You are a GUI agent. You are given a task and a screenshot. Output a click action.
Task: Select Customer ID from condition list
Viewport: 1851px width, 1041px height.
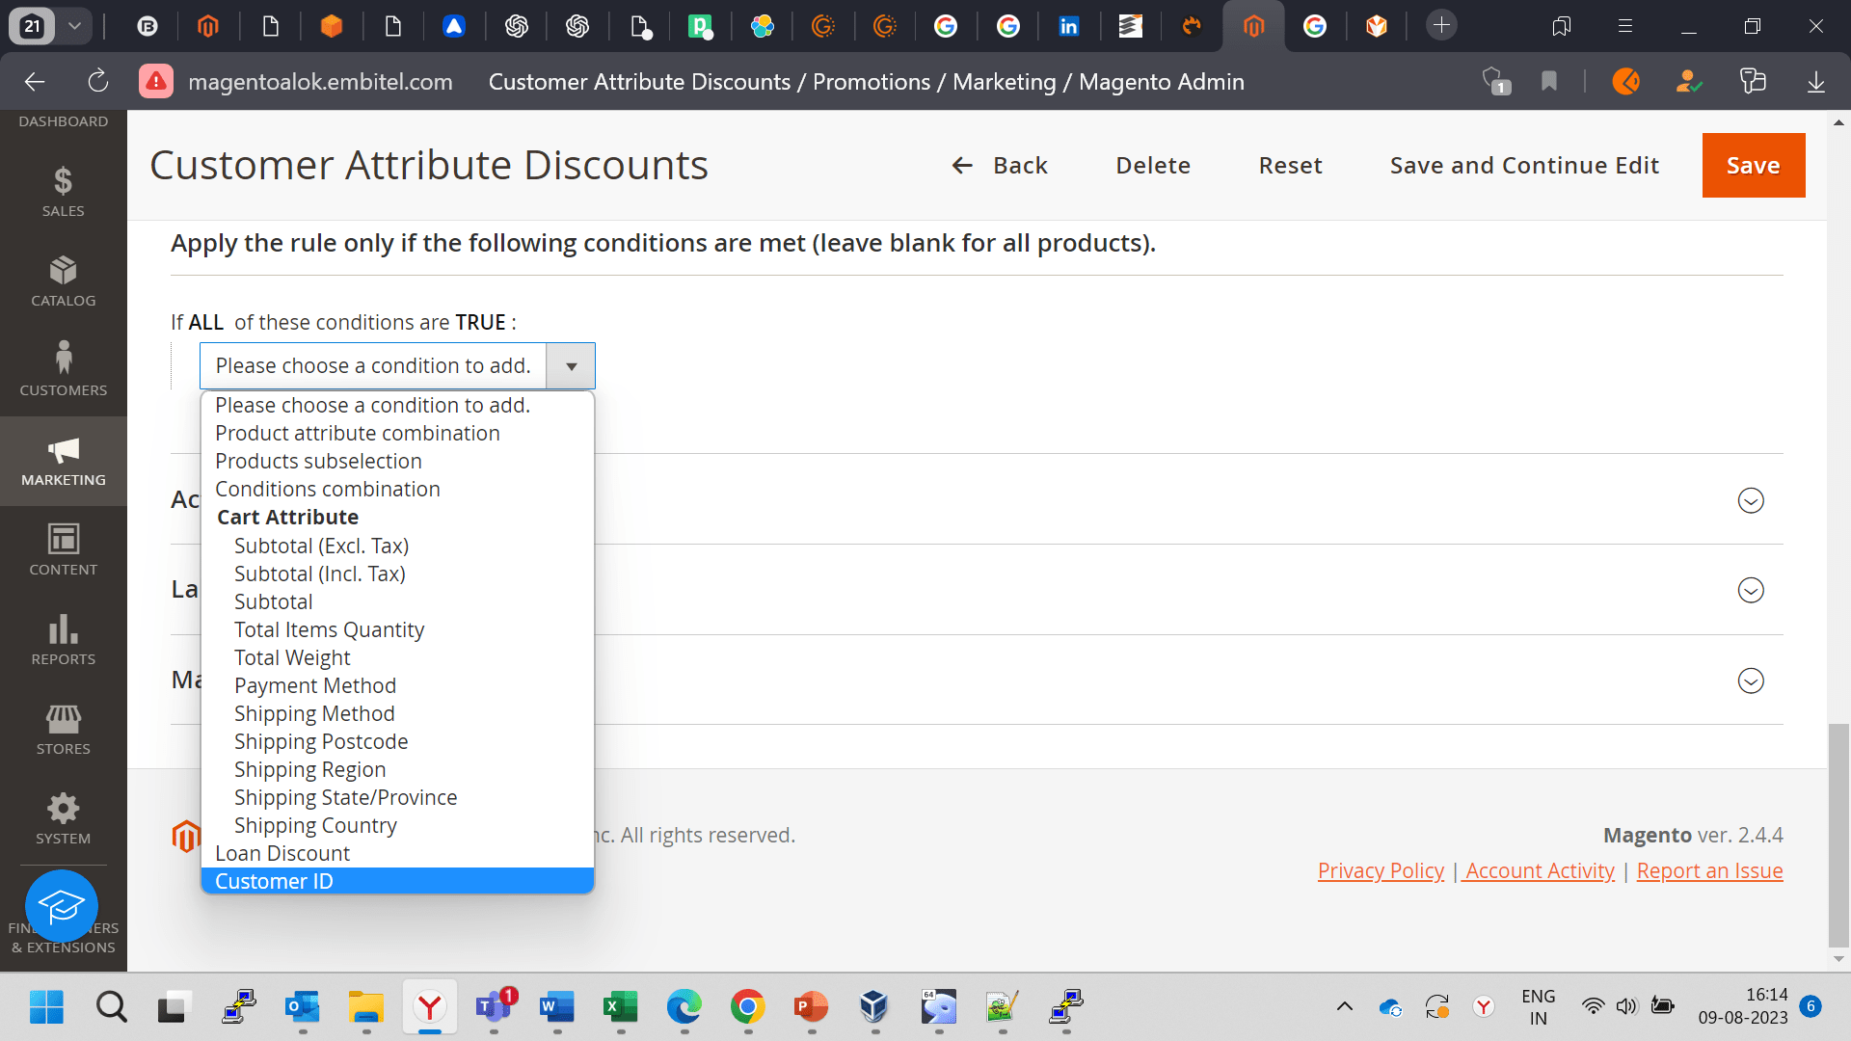pyautogui.click(x=274, y=881)
